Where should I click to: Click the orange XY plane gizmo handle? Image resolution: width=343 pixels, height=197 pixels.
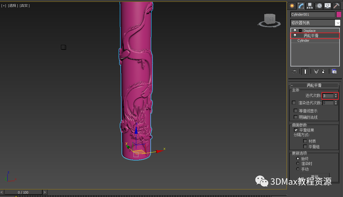pos(139,152)
